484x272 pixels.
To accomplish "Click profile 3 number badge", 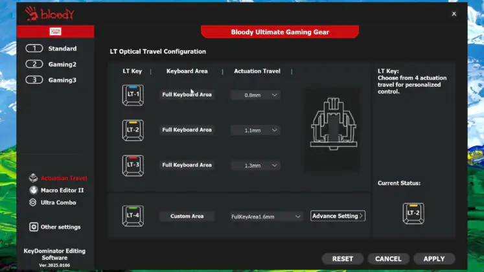I will [x=34, y=80].
